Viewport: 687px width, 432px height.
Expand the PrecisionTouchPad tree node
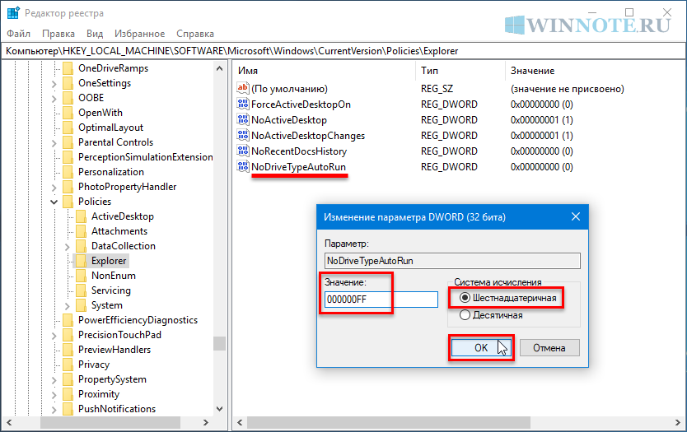tap(54, 336)
